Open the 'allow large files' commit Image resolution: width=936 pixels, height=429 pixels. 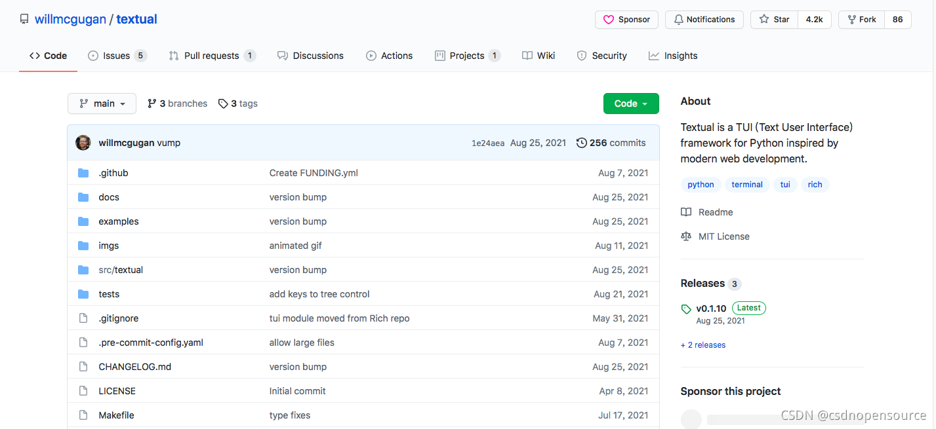(302, 343)
